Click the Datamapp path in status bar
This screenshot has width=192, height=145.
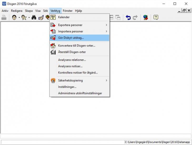[158, 142]
